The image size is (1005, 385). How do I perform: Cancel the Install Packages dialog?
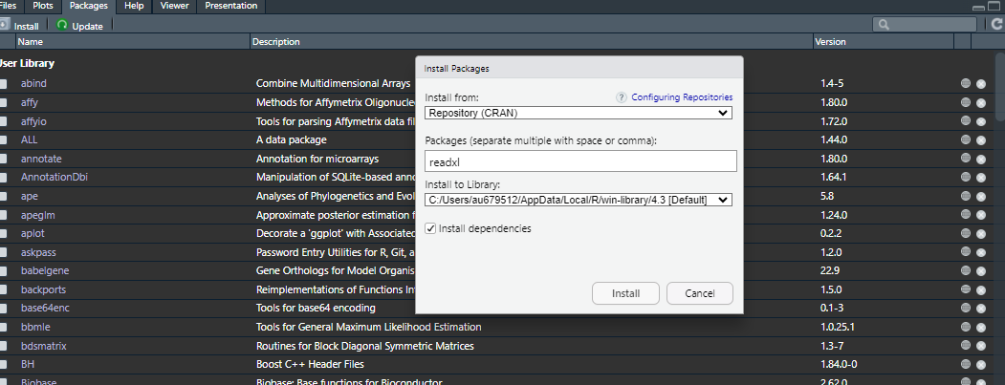tap(699, 293)
